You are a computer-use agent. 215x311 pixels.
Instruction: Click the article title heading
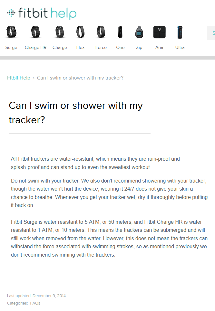coord(76,112)
